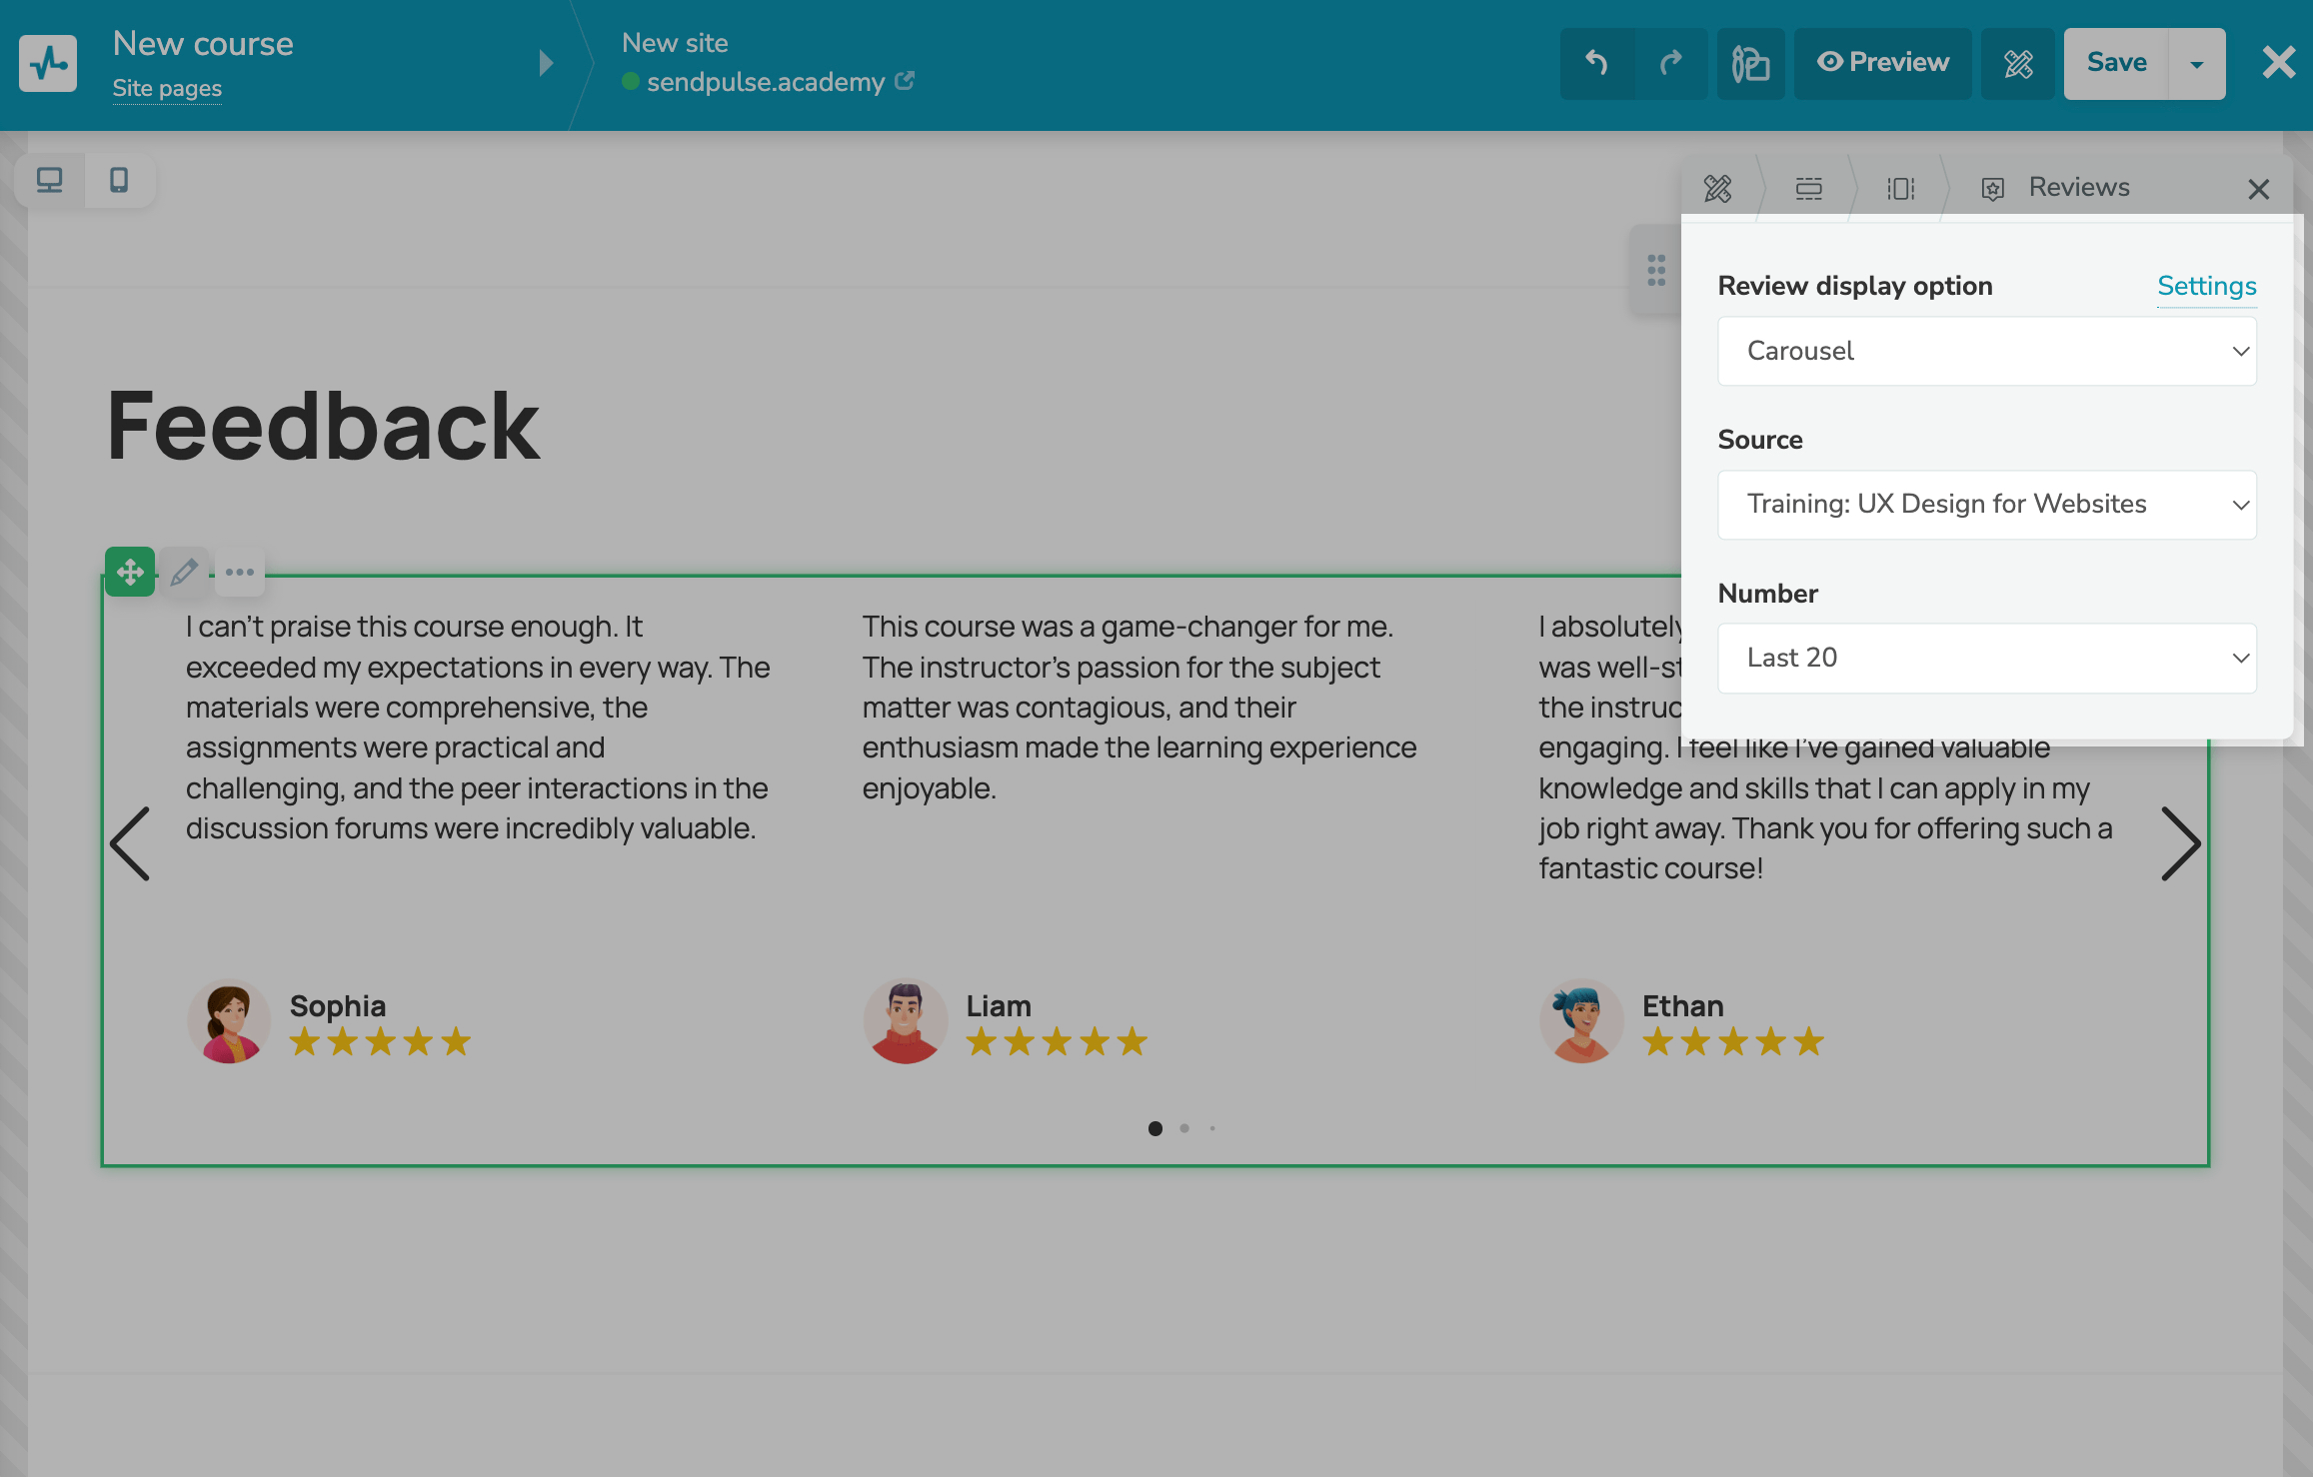The image size is (2313, 1477).
Task: Click the pencil edit icon on widget
Action: pyautogui.click(x=184, y=572)
